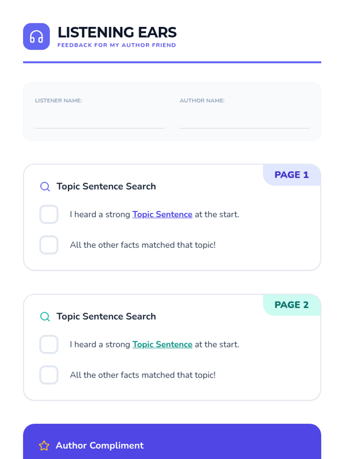Click the teal magnifier icon in Page 2
The width and height of the screenshot is (344, 459).
pyautogui.click(x=45, y=316)
